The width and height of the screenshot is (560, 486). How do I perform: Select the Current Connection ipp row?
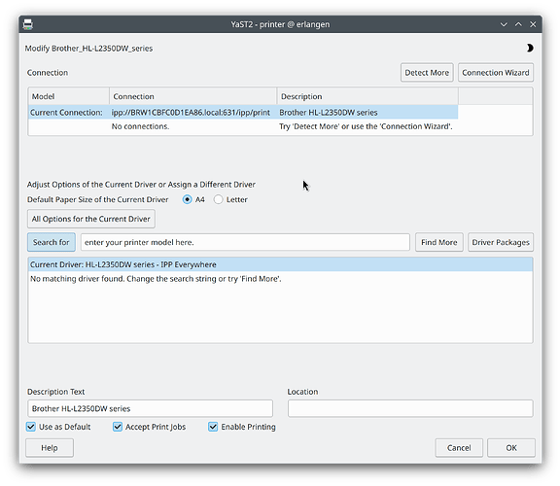coord(243,112)
